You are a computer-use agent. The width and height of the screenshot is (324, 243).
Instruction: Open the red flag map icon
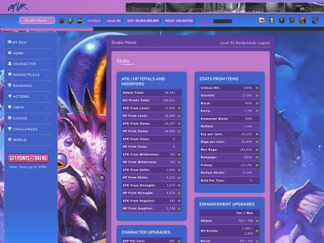pyautogui.click(x=262, y=20)
